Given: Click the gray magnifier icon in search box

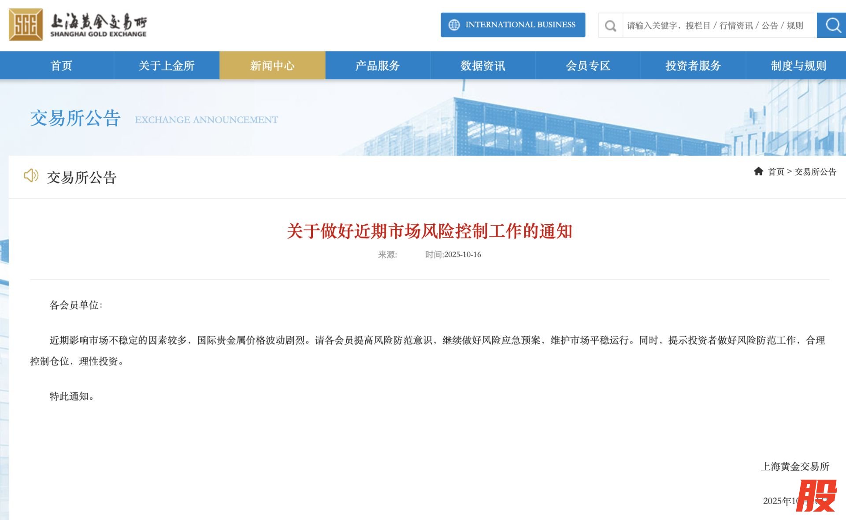Looking at the screenshot, I should tap(610, 26).
